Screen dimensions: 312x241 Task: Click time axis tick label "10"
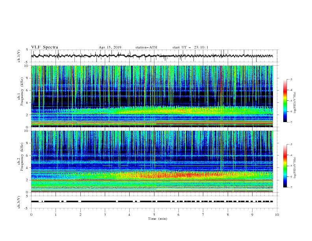click(277, 215)
